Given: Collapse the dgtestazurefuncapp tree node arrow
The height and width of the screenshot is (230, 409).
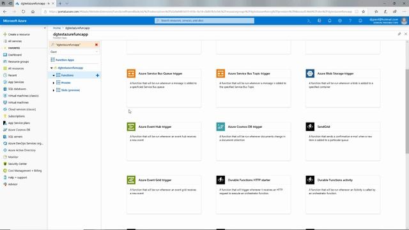Looking at the screenshot, I should click(51, 68).
